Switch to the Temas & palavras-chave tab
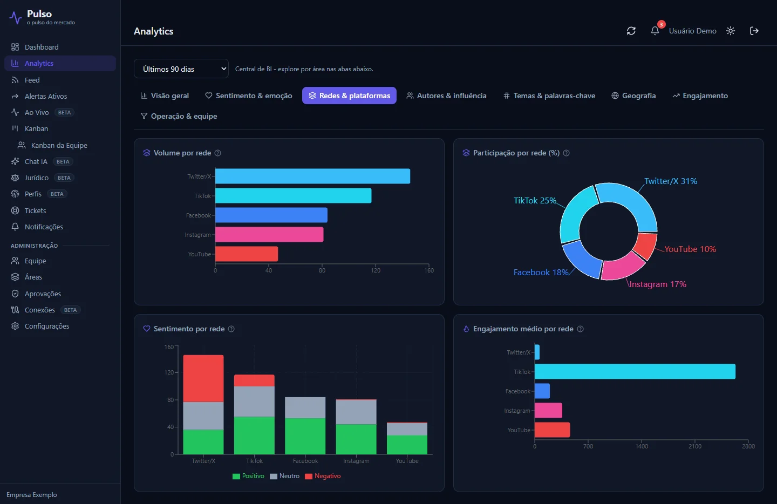 (549, 96)
